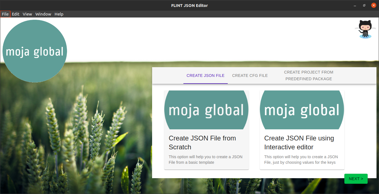
Task: Switch to the Create JSON File tab
Action: tap(206, 75)
